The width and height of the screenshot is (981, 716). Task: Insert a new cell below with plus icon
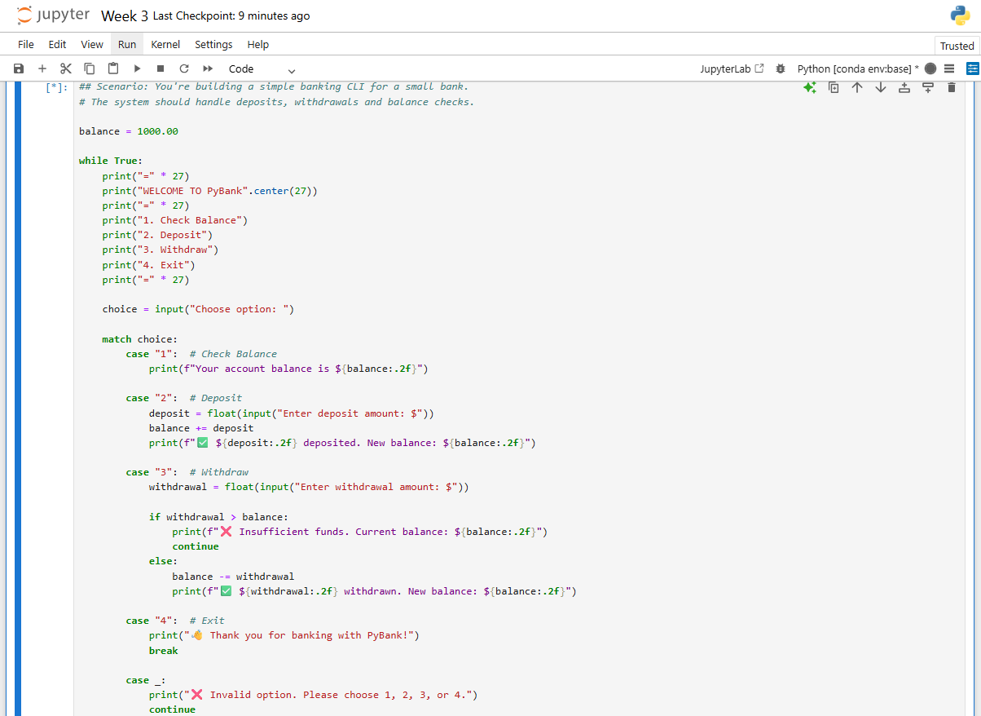click(x=42, y=69)
